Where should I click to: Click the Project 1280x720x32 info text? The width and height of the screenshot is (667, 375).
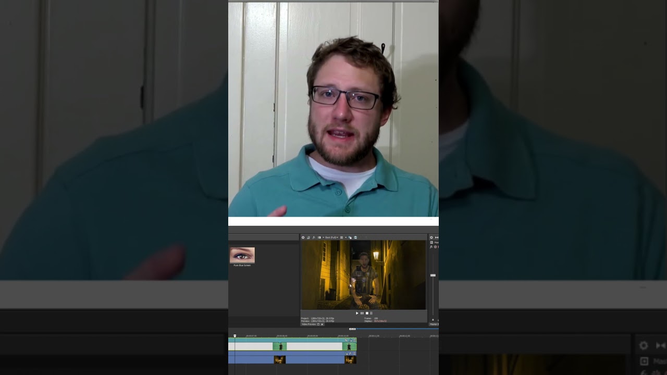tap(317, 318)
